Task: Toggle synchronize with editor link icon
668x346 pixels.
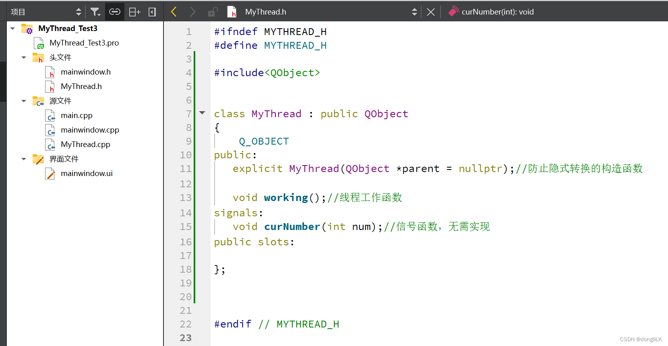Action: 114,12
